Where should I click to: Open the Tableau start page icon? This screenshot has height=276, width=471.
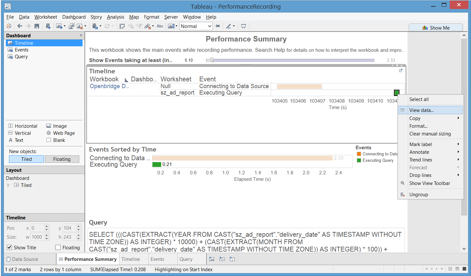click(x=9, y=26)
